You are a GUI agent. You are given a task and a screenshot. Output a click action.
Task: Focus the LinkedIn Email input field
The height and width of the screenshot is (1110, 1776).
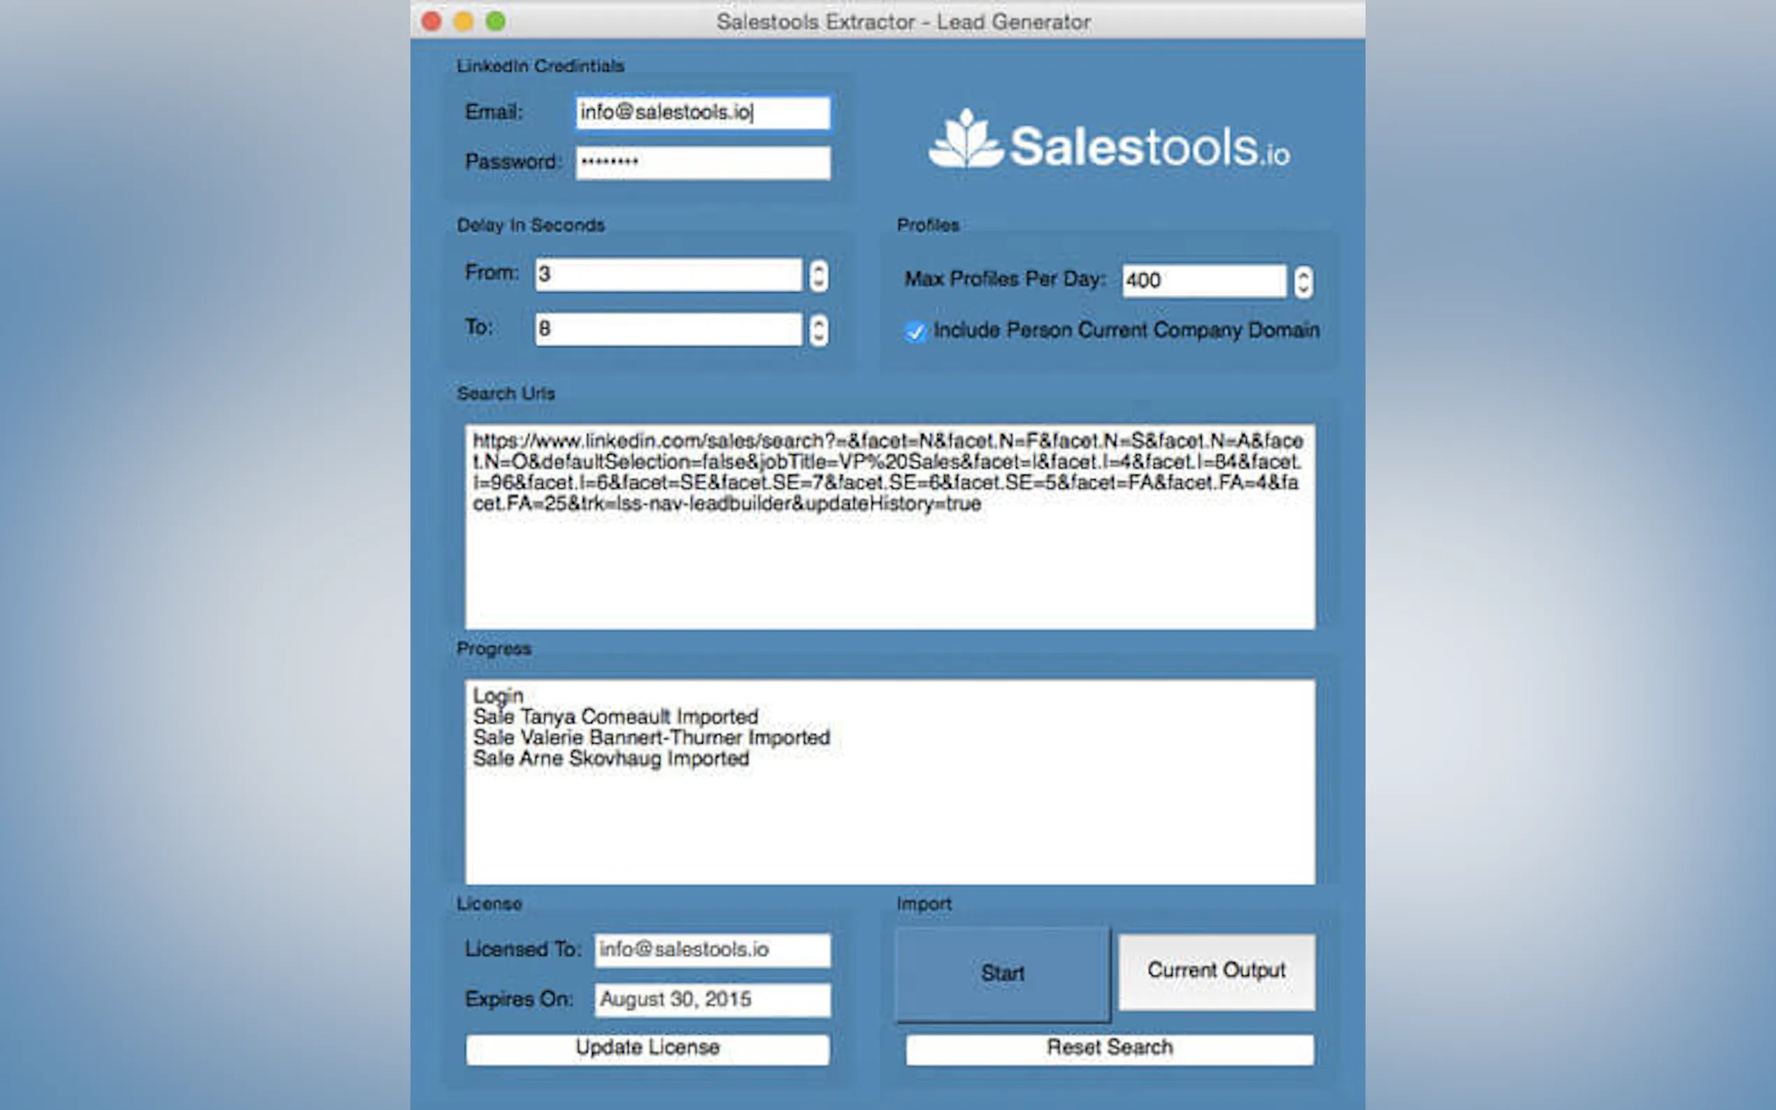[x=703, y=113]
